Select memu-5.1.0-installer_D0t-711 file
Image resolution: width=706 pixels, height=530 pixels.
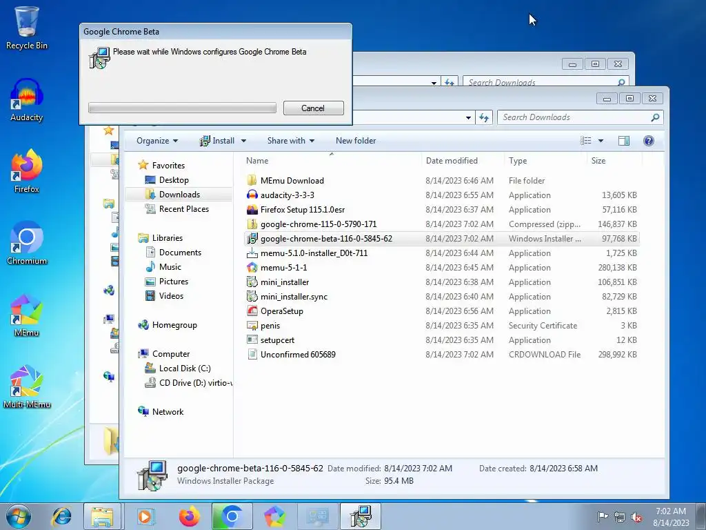(314, 253)
